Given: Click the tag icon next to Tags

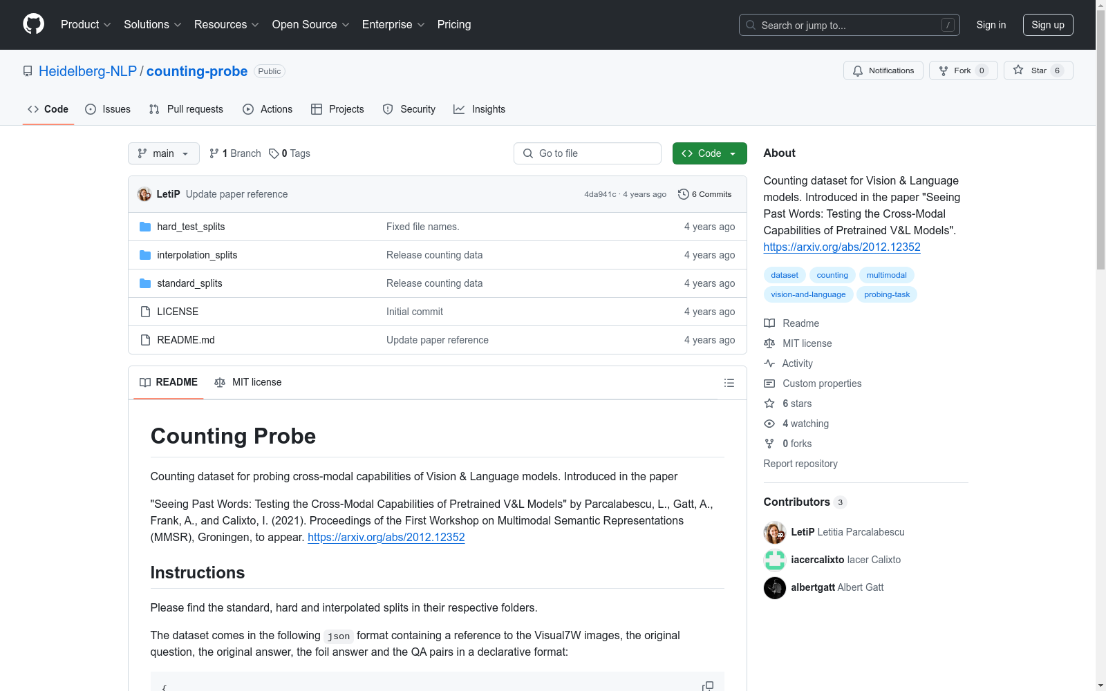Looking at the screenshot, I should pyautogui.click(x=274, y=153).
